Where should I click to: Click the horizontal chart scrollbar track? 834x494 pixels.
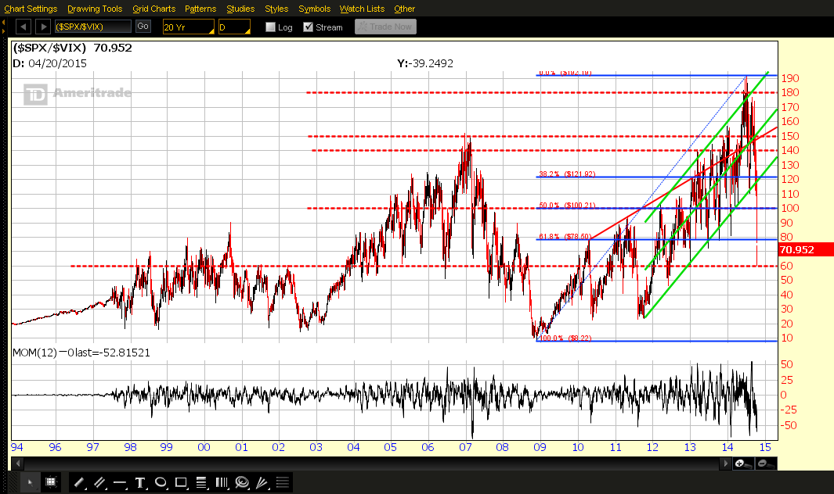(x=371, y=464)
